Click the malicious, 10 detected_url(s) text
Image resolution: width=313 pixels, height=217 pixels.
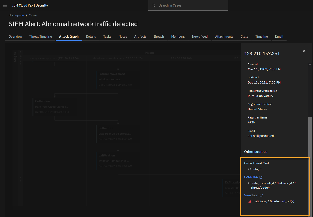point(273,201)
